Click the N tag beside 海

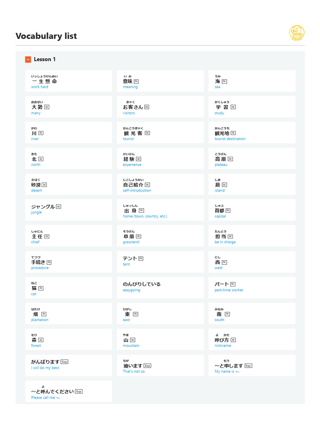[225, 81]
